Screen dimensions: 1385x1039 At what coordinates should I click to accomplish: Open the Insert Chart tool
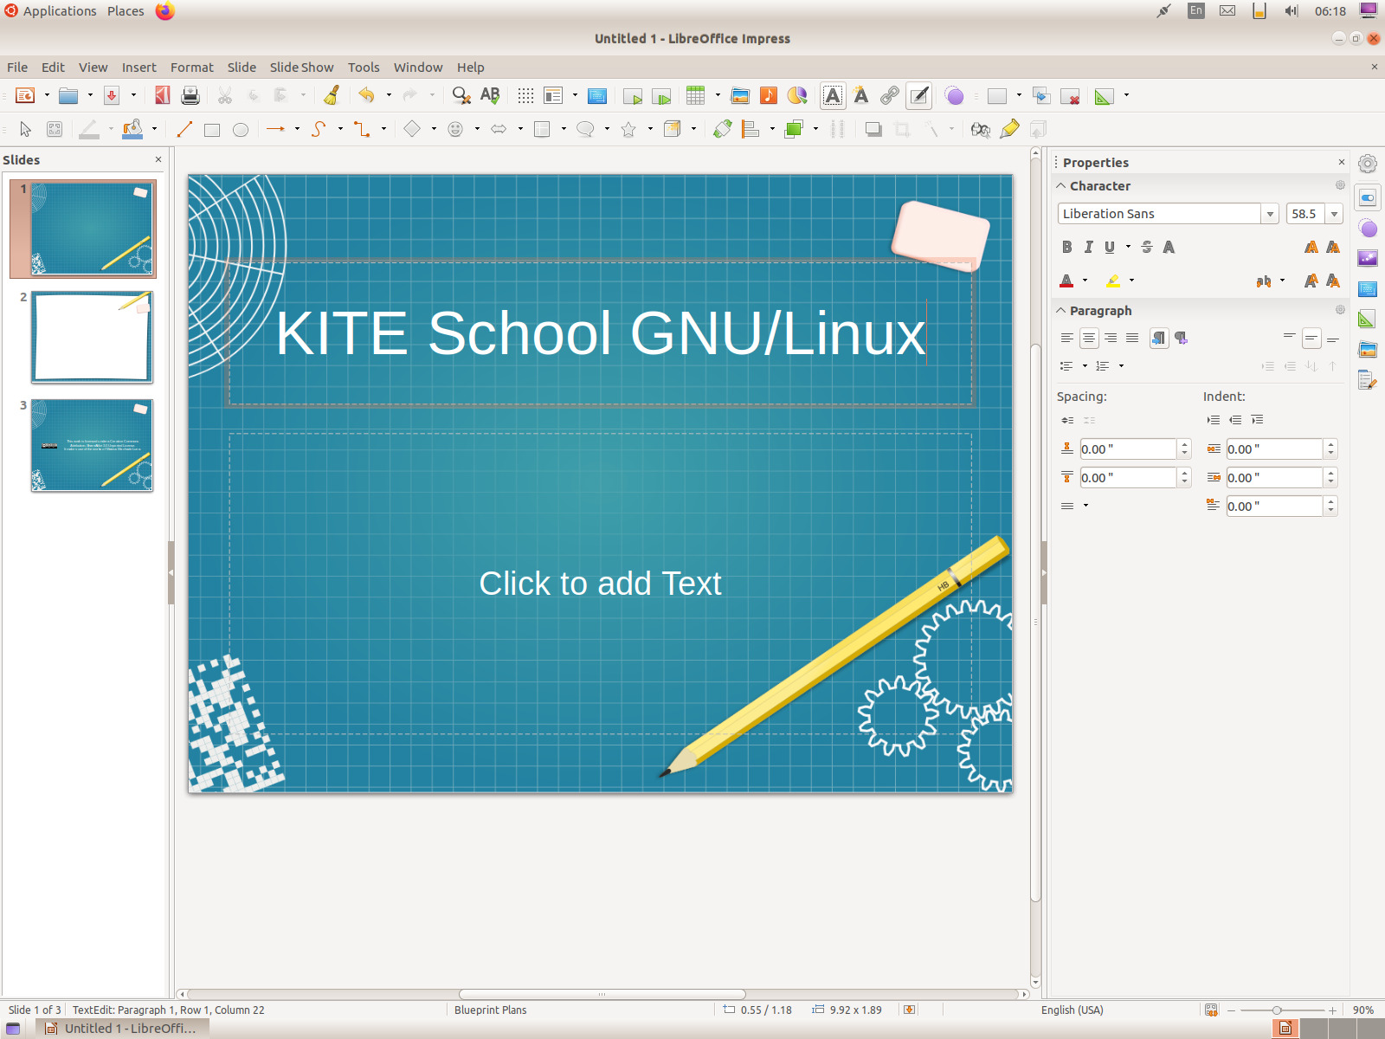click(797, 95)
